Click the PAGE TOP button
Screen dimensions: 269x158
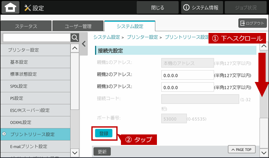242,150
